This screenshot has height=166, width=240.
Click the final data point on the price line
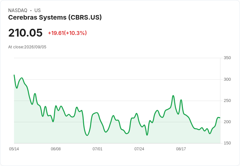click(220, 118)
